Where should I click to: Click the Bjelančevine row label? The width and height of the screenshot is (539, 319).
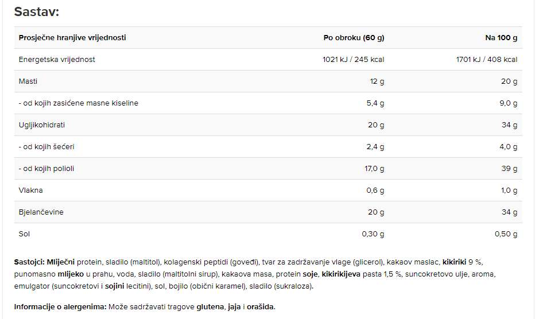click(41, 212)
